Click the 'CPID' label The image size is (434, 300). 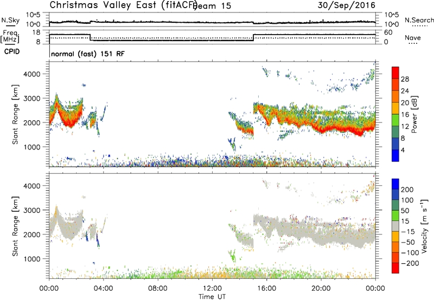click(12, 51)
